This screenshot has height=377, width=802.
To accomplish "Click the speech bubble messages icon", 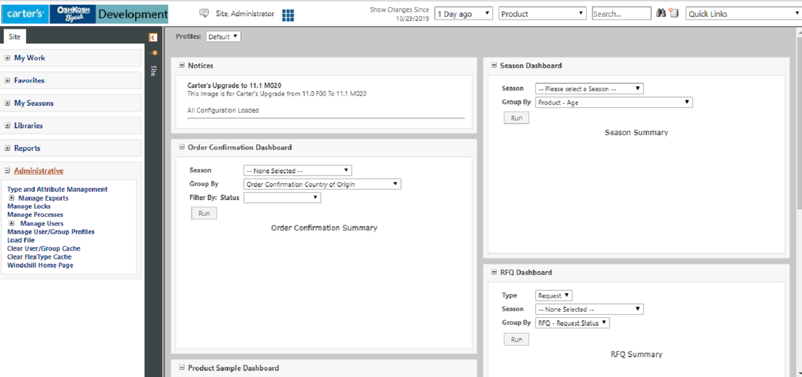I will tap(204, 14).
